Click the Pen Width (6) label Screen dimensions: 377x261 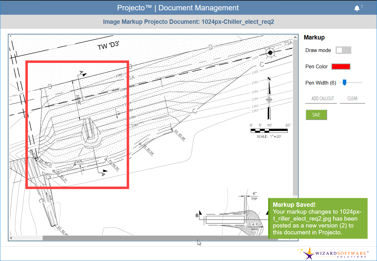[321, 83]
